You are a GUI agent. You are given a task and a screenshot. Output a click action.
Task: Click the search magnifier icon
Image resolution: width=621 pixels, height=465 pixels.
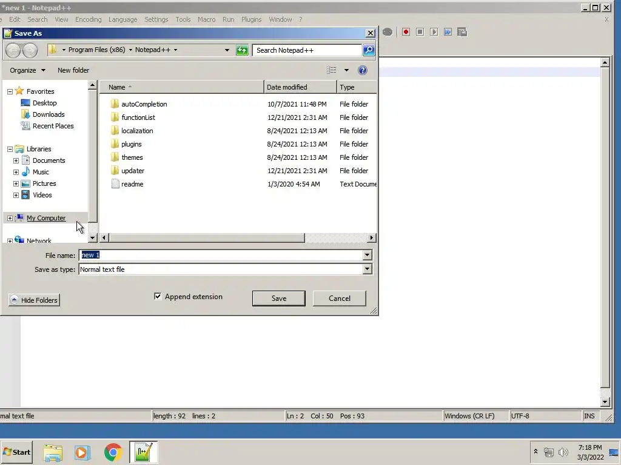point(368,50)
